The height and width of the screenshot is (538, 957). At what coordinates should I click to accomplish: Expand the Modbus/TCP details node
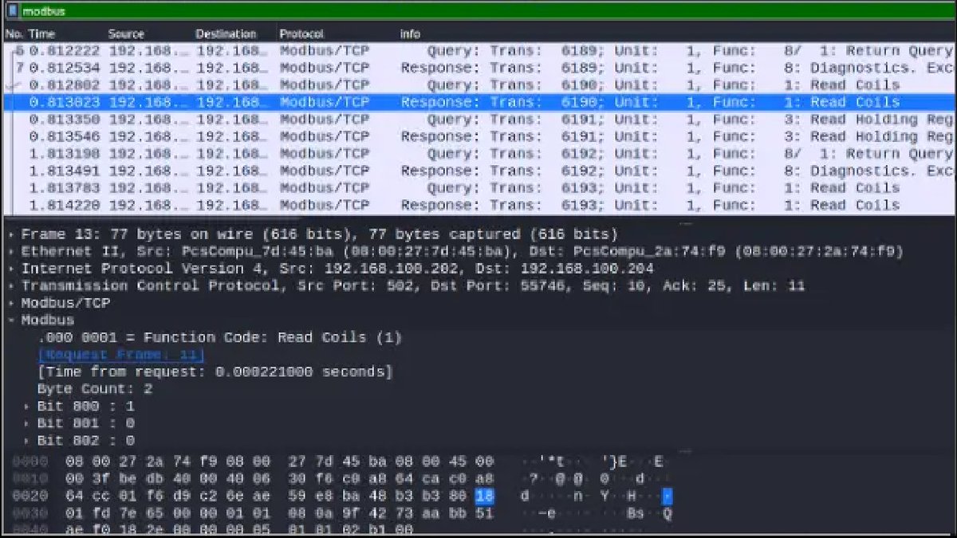(x=11, y=304)
